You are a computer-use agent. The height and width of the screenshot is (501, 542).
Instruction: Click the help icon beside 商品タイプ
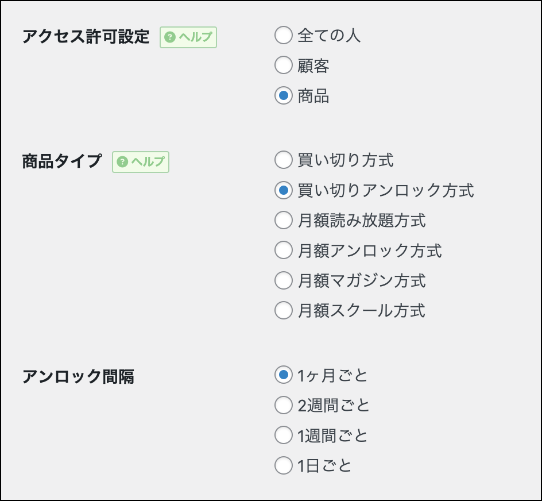pos(122,162)
